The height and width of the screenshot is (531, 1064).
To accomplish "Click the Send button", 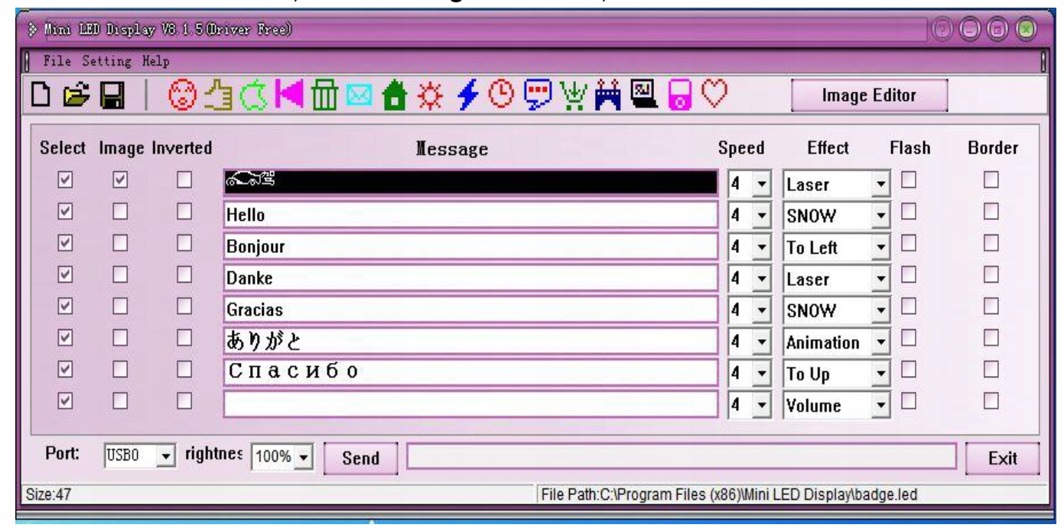I will 362,458.
